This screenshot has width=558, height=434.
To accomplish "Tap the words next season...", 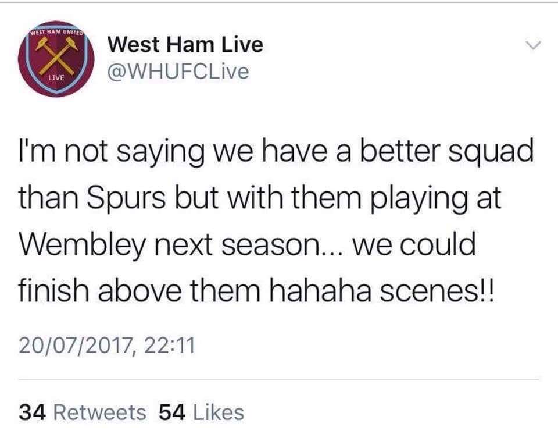I will pos(237,246).
